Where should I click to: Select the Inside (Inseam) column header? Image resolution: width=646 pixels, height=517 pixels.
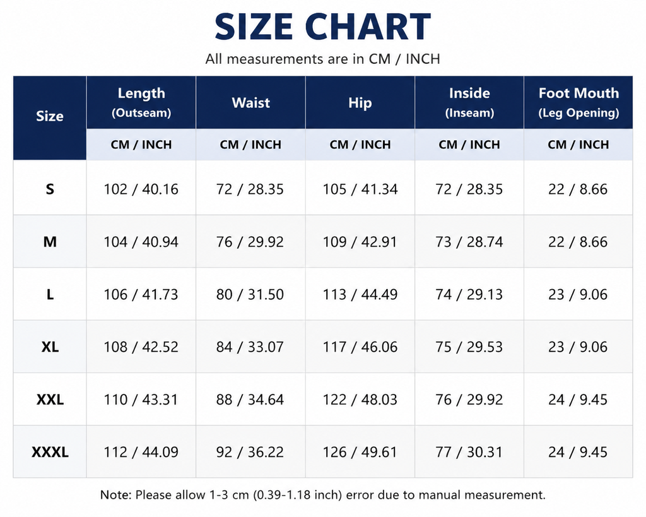tap(469, 102)
